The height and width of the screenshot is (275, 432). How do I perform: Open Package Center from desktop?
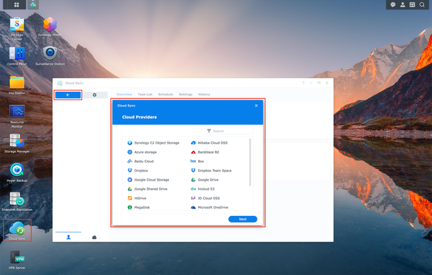pos(17,25)
